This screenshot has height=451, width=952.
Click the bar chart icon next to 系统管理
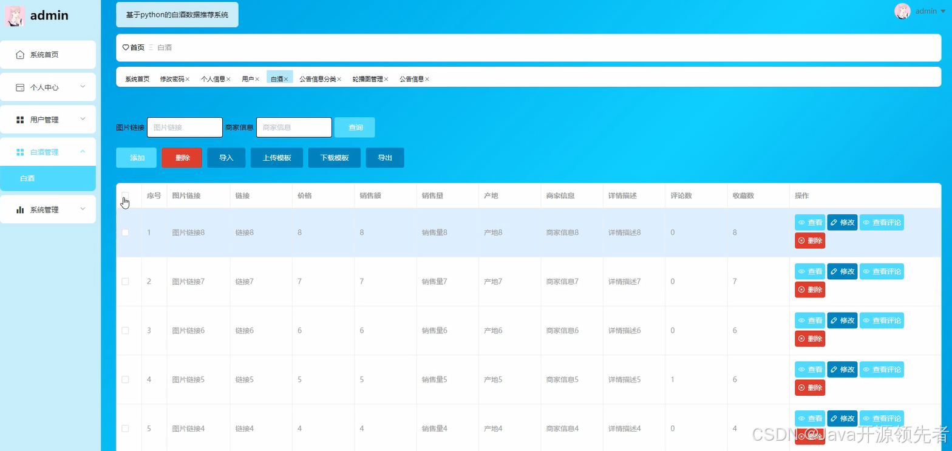pos(20,209)
